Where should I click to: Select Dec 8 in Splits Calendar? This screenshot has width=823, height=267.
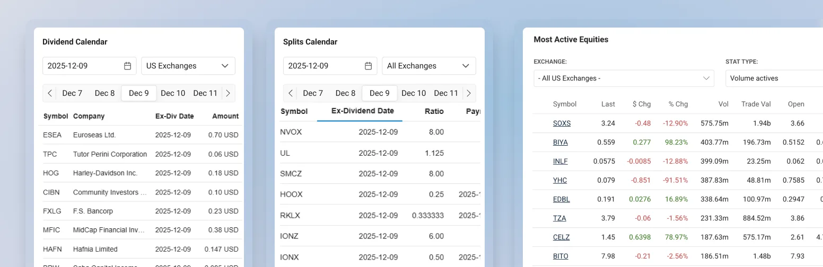tap(346, 93)
